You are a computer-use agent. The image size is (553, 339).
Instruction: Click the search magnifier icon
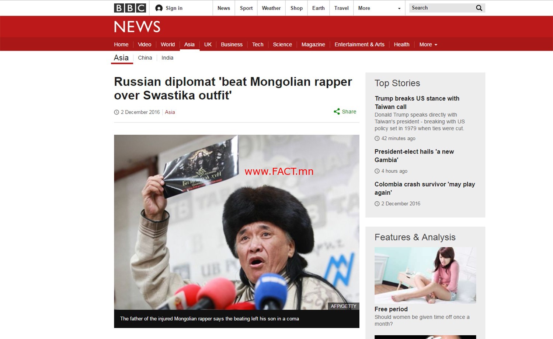coord(479,8)
